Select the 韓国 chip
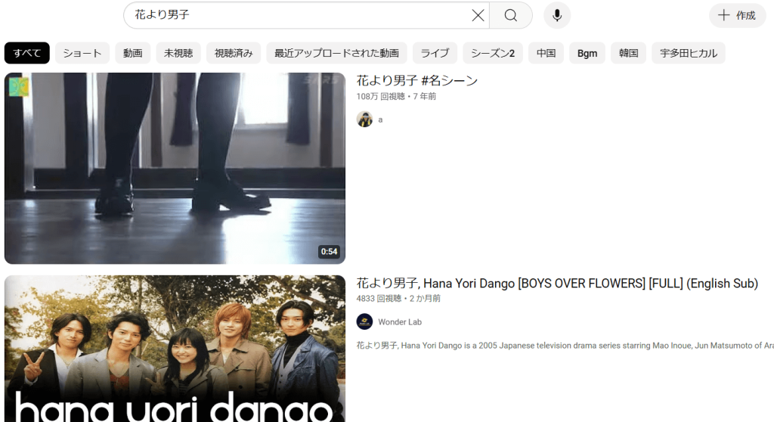 pos(628,53)
